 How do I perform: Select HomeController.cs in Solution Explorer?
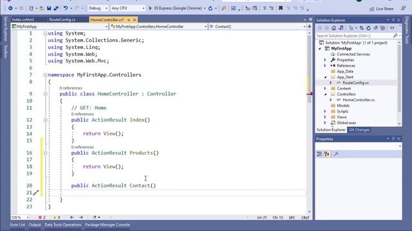[359, 100]
